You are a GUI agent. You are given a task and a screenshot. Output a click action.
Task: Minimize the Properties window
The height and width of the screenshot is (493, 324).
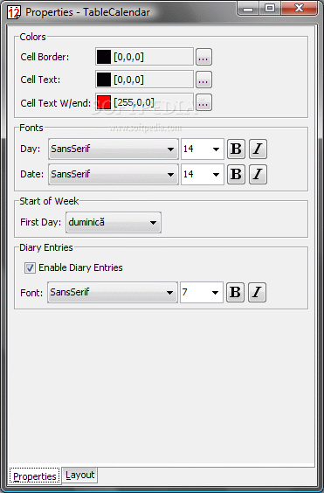point(248,9)
